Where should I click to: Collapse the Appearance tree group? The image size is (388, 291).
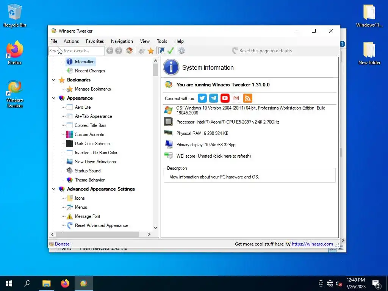click(x=53, y=98)
